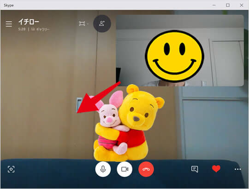
Task: Switch view with the layout frame icon
Action: pos(82,24)
